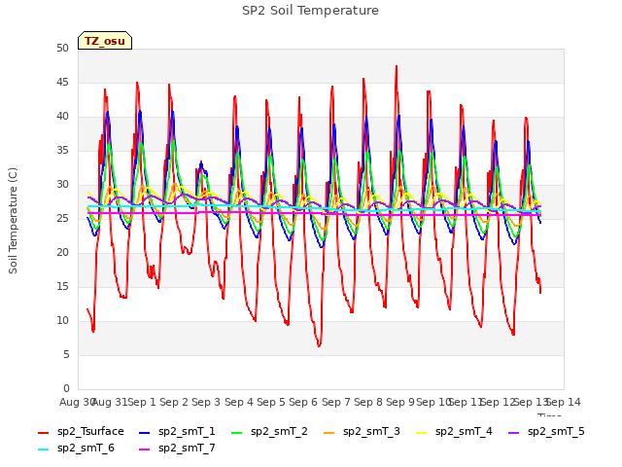Click the Sep 1 x-axis date label
This screenshot has height=467, width=622.
coord(142,403)
